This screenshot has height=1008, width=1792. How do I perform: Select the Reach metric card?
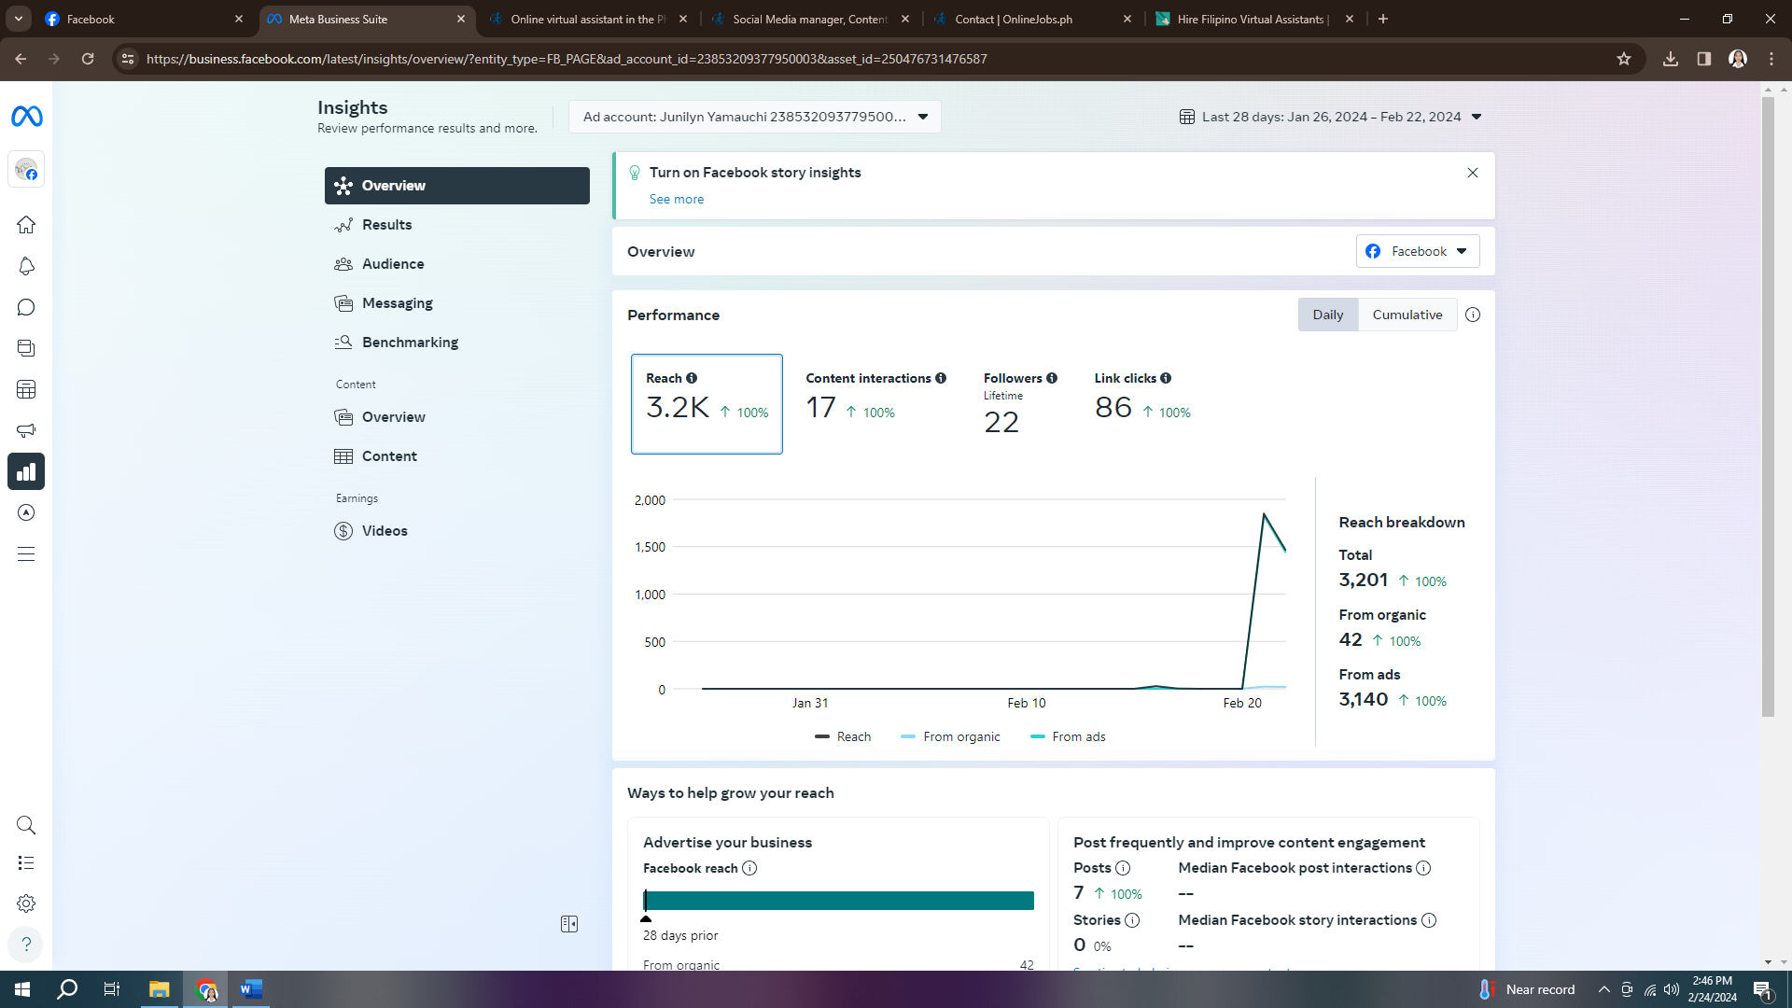click(707, 403)
